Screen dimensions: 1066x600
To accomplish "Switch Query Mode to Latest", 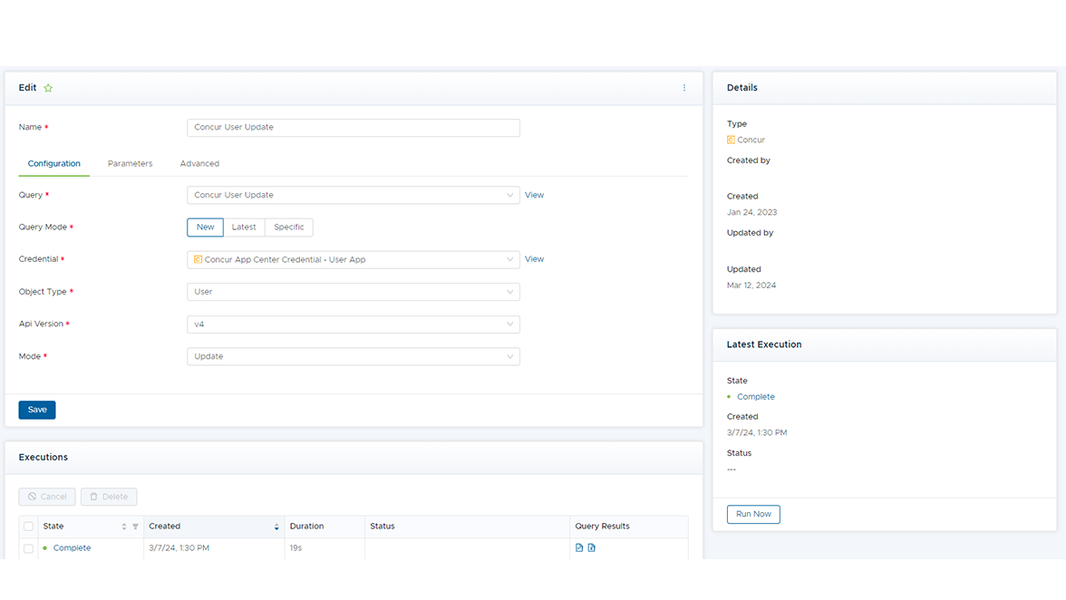I will coord(246,227).
